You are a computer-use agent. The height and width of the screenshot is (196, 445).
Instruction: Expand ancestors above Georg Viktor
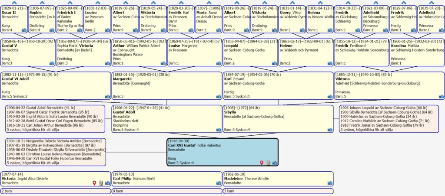292,3
